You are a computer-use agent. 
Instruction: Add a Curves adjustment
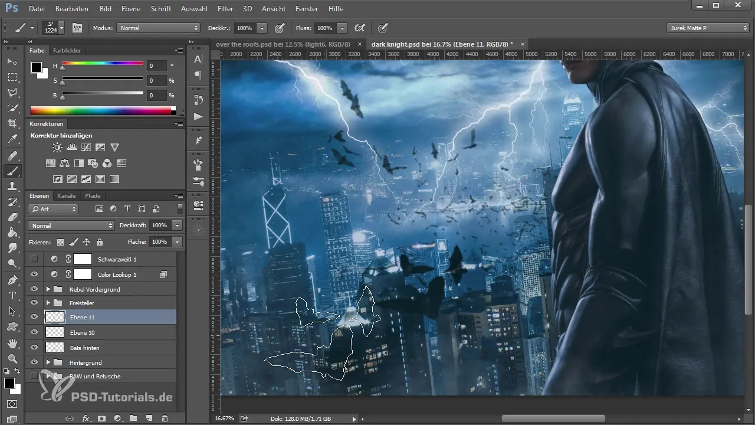pos(86,147)
